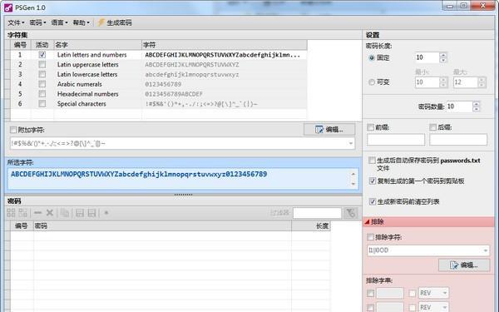Viewport: 499px width, 312px height.
Task: Click the minus remove icon in password toolbar
Action: point(38,213)
